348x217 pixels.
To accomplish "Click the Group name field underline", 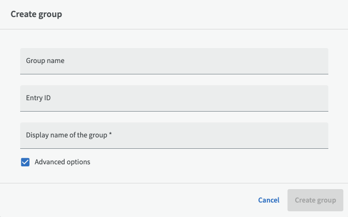I will click(x=174, y=74).
